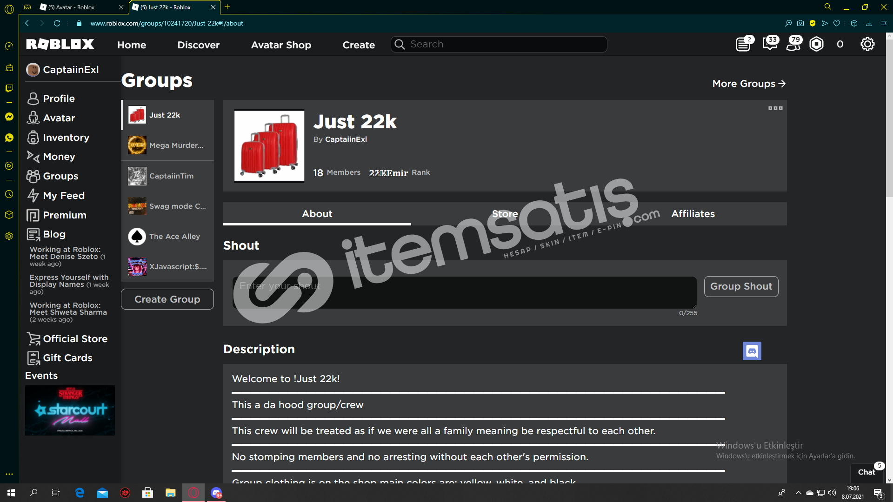Click the Inventory sidebar icon
893x502 pixels.
(x=33, y=138)
